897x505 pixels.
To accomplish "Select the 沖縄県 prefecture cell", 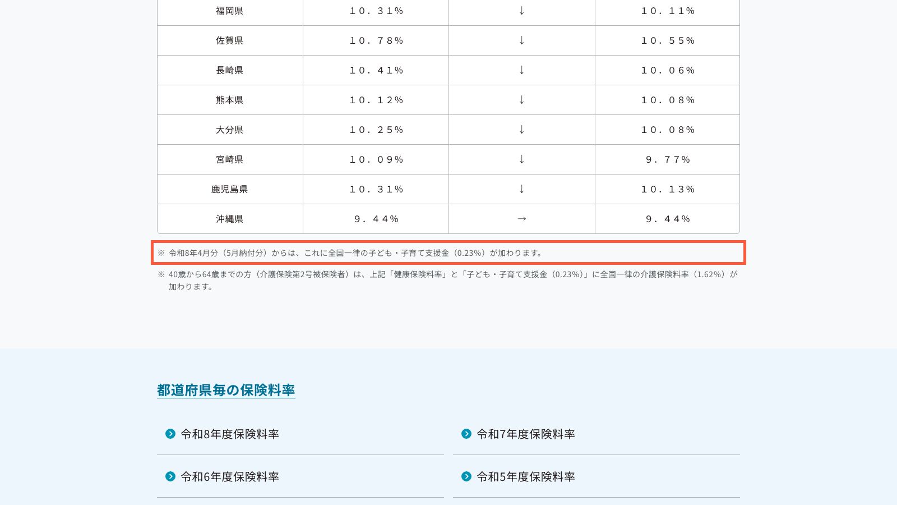I will pos(230,219).
